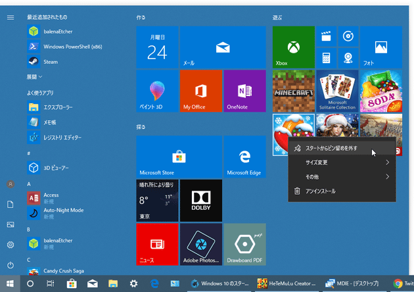Open the サイズ変更 submenu
Image resolution: width=414 pixels, height=292 pixels.
click(x=342, y=162)
